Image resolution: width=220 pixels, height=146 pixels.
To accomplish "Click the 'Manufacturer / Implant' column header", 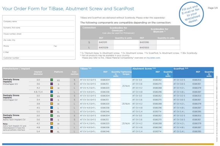I will [16, 69].
